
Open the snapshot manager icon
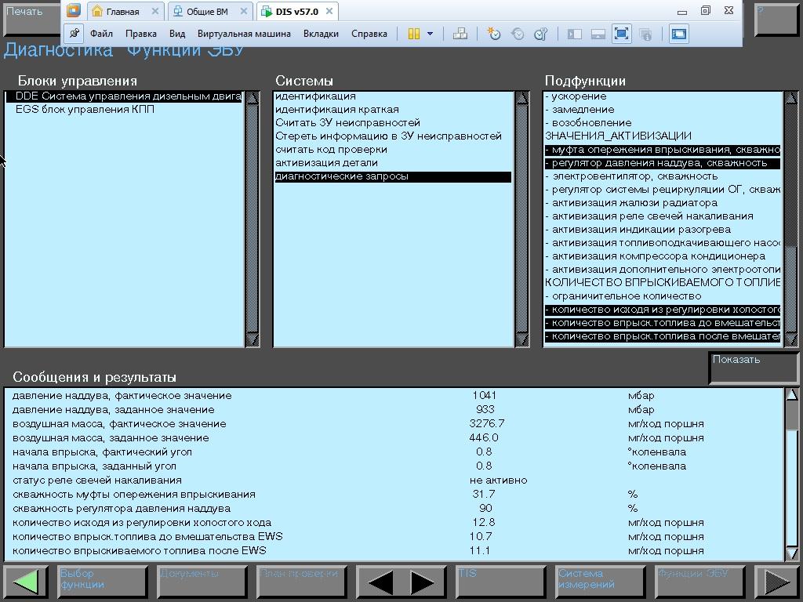tap(541, 34)
